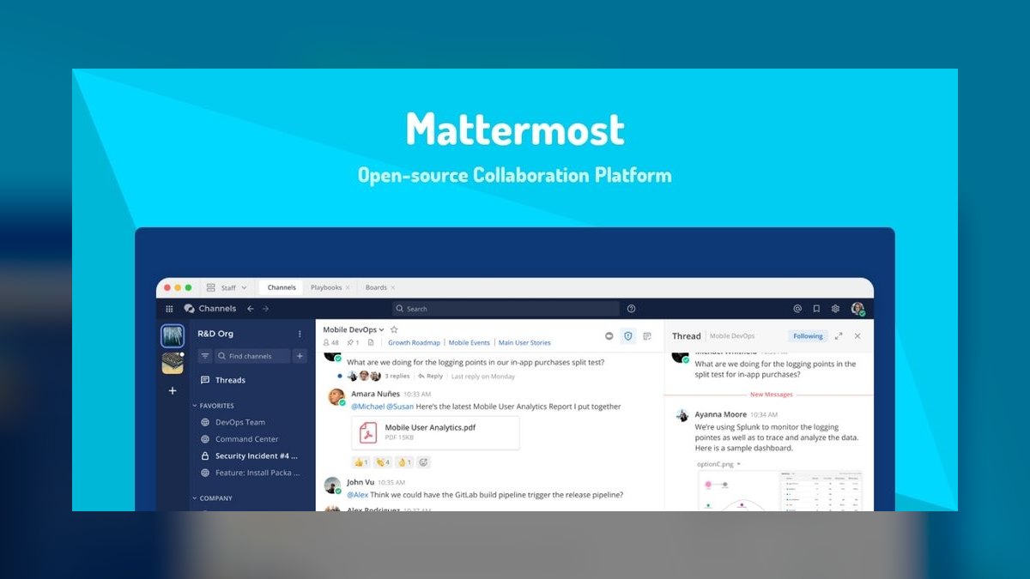Show pinned posts for Mobile DevOps
The image size is (1030, 579).
click(353, 342)
